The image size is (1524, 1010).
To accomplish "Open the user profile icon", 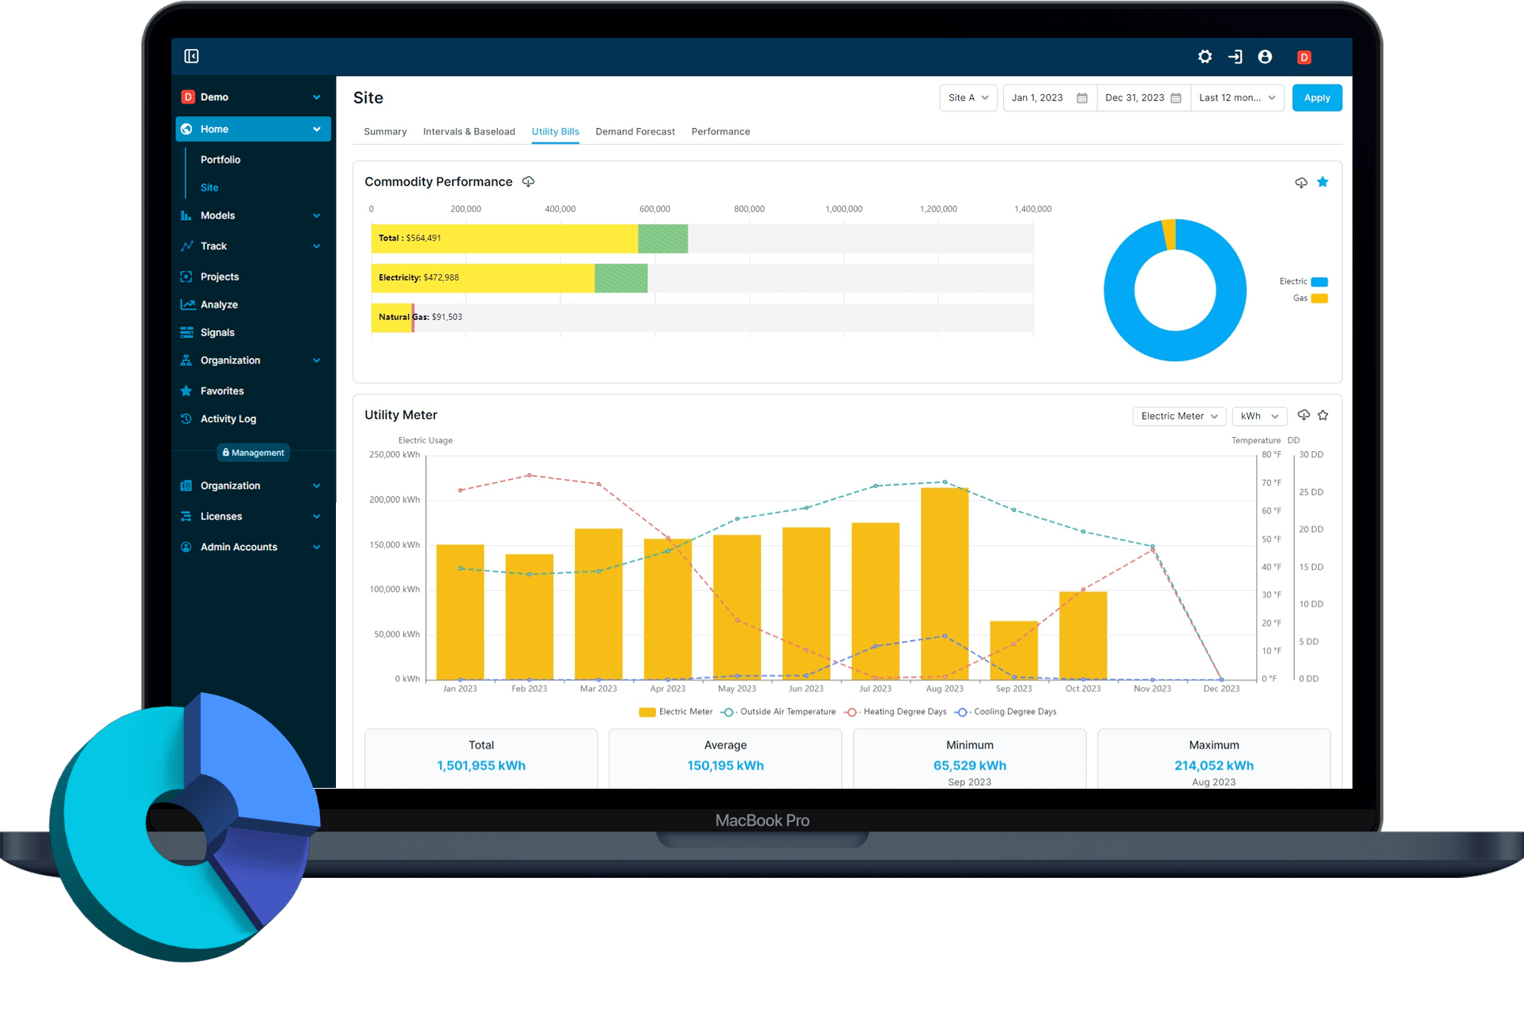I will 1265,57.
